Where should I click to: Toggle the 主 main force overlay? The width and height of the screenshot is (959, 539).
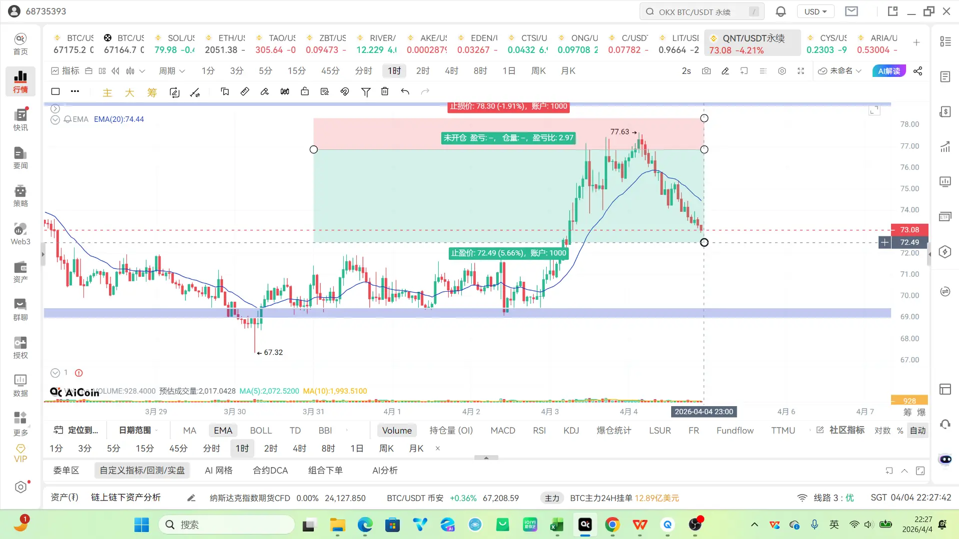click(107, 92)
